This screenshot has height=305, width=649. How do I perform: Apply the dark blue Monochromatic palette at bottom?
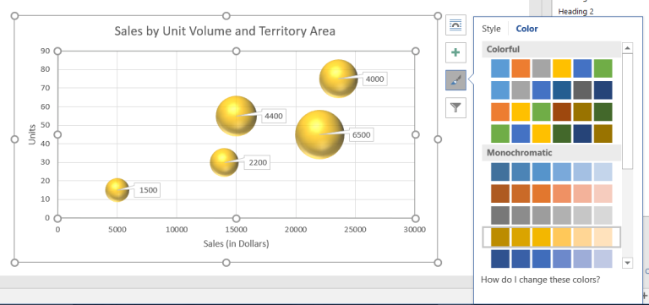coord(551,259)
